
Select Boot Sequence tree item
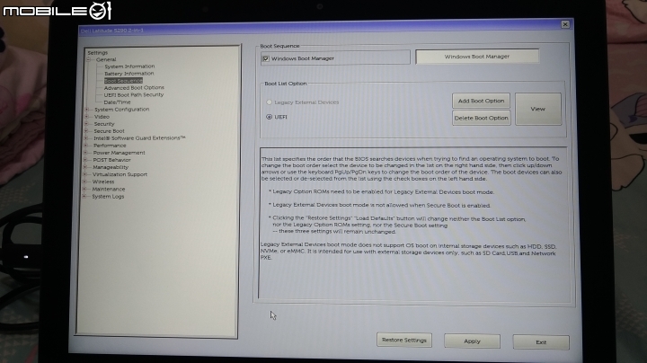tap(123, 81)
